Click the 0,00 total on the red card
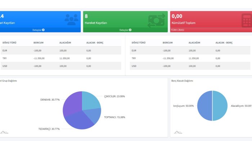Image resolution: width=252 pixels, height=141 pixels. [177, 16]
